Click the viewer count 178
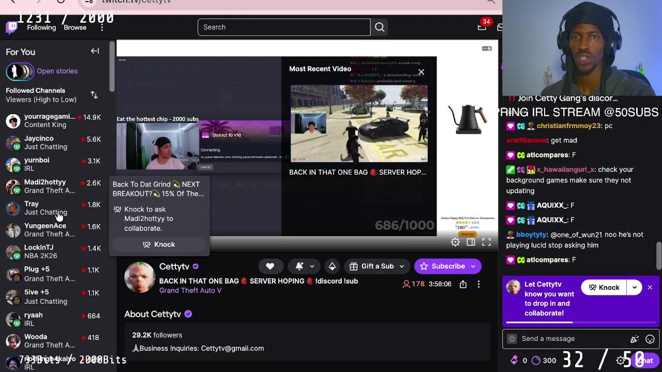 point(414,284)
